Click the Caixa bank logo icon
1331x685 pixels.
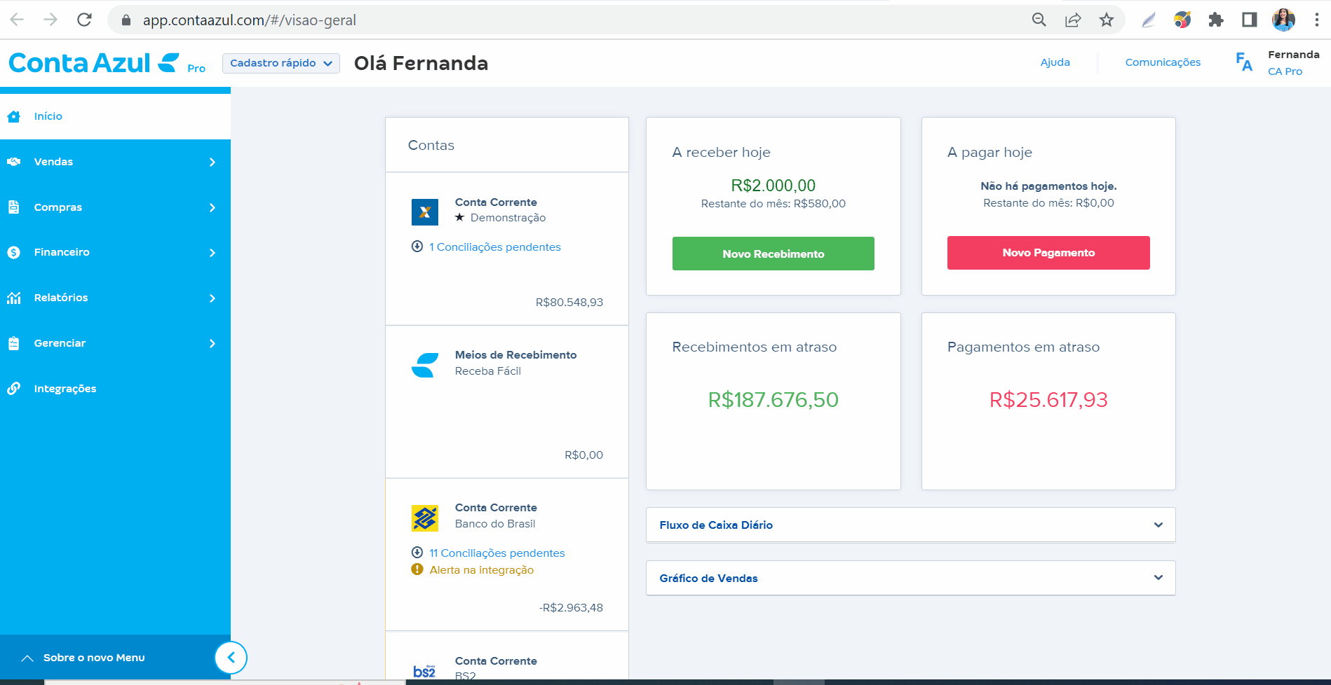(425, 212)
